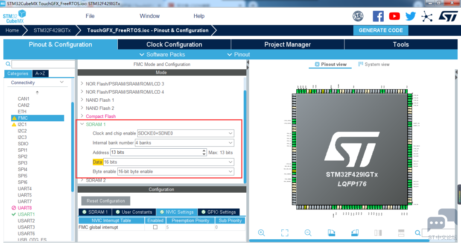Viewport: 461px width, 244px height.
Task: Select USART1 in the Connectivity list
Action: [26, 214]
